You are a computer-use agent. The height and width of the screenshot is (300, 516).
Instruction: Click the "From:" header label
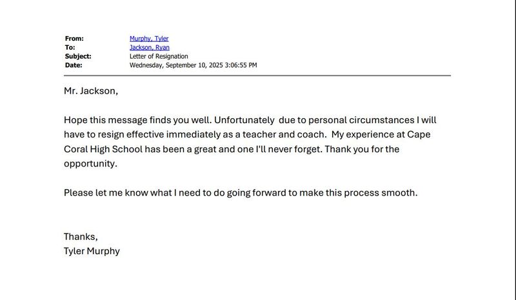tap(74, 39)
